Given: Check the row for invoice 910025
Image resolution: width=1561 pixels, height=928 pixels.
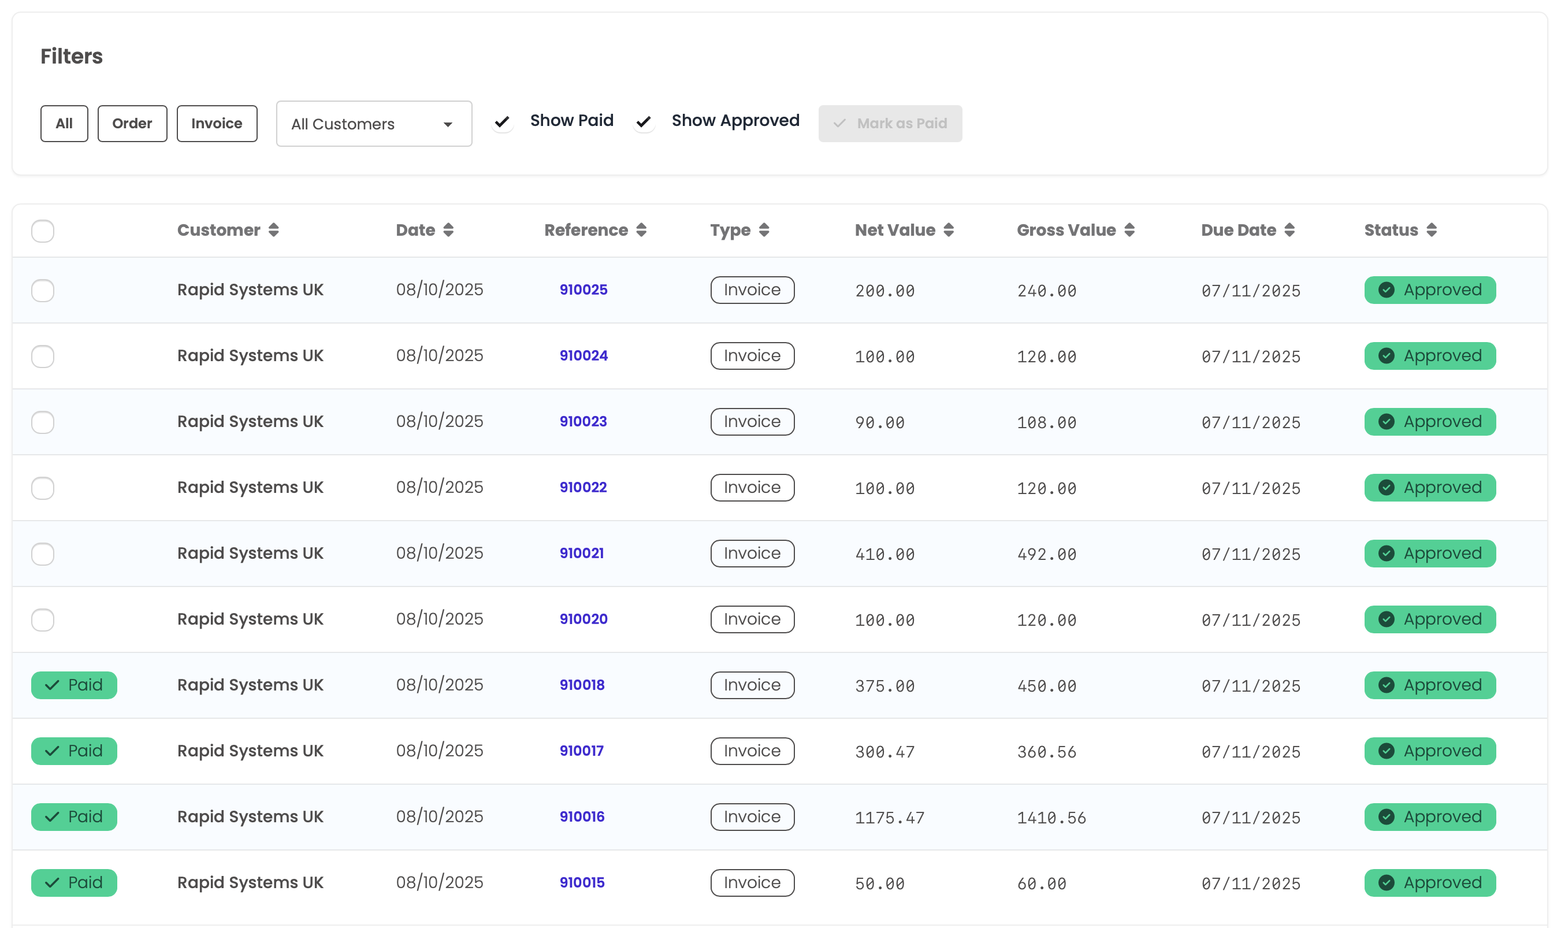Looking at the screenshot, I should click(43, 291).
